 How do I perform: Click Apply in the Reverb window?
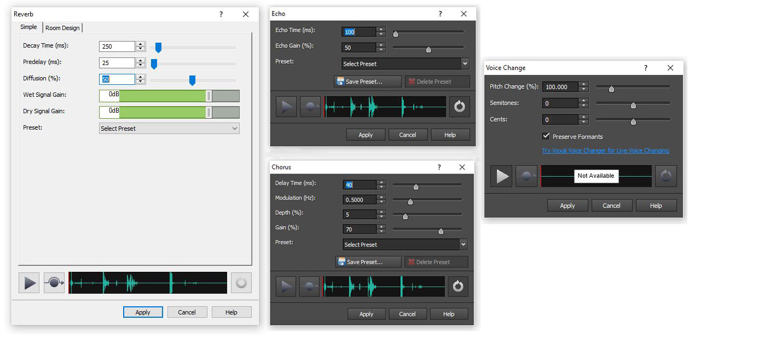point(143,312)
